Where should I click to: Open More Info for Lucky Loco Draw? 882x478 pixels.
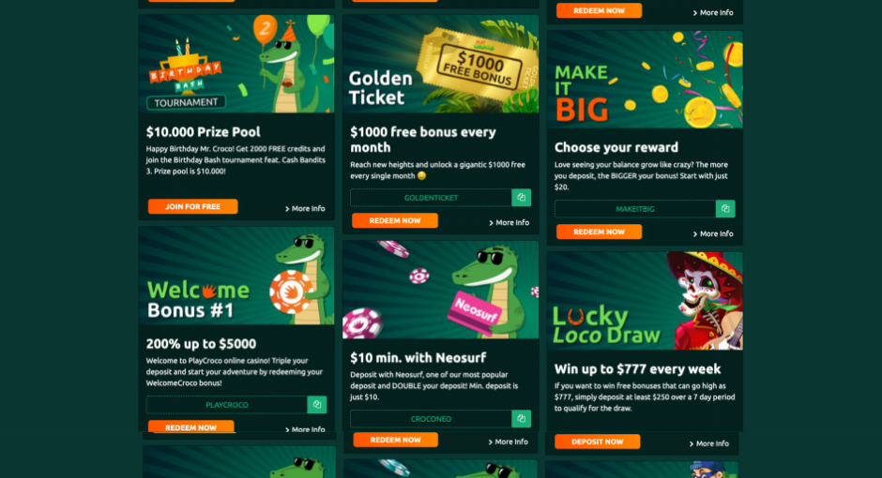click(x=708, y=443)
